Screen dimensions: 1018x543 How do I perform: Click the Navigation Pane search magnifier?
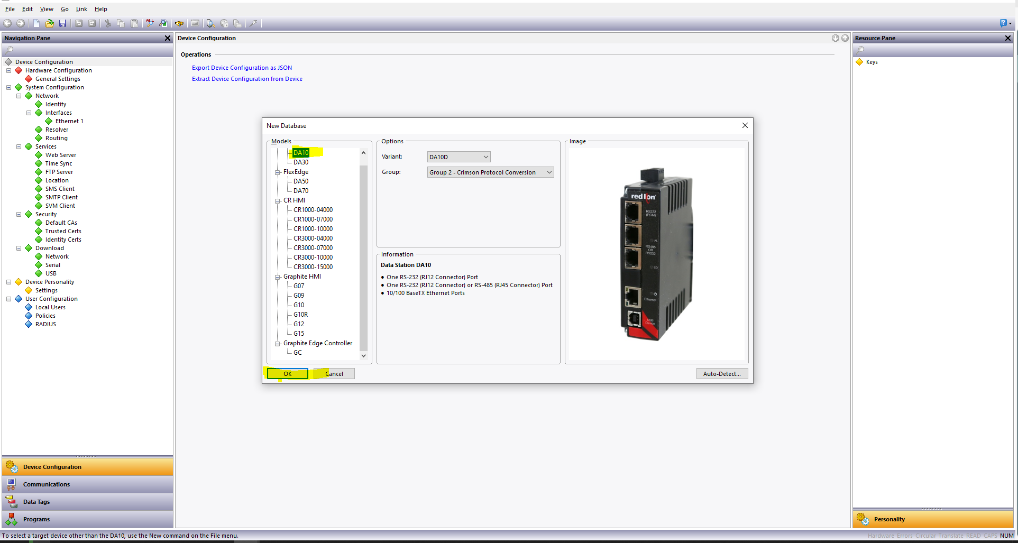pos(10,50)
